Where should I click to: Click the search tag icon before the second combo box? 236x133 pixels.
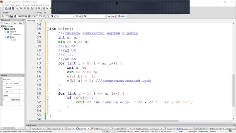tap(85, 16)
